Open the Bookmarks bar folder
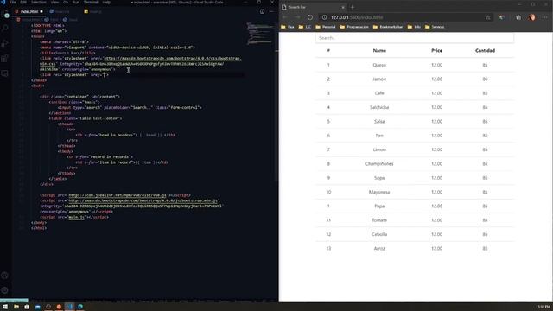This screenshot has height=311, width=553. (x=388, y=27)
